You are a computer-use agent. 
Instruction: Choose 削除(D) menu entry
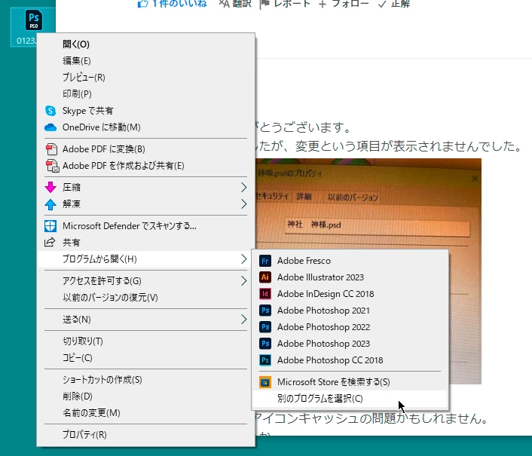(145, 396)
